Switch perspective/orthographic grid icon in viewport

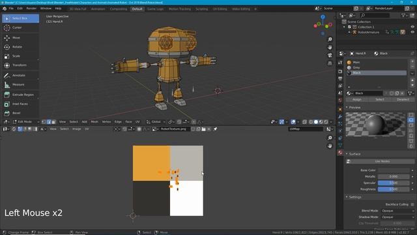pos(330,63)
